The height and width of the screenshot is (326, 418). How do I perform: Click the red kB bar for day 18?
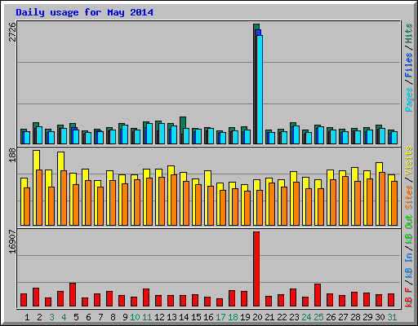click(232, 298)
